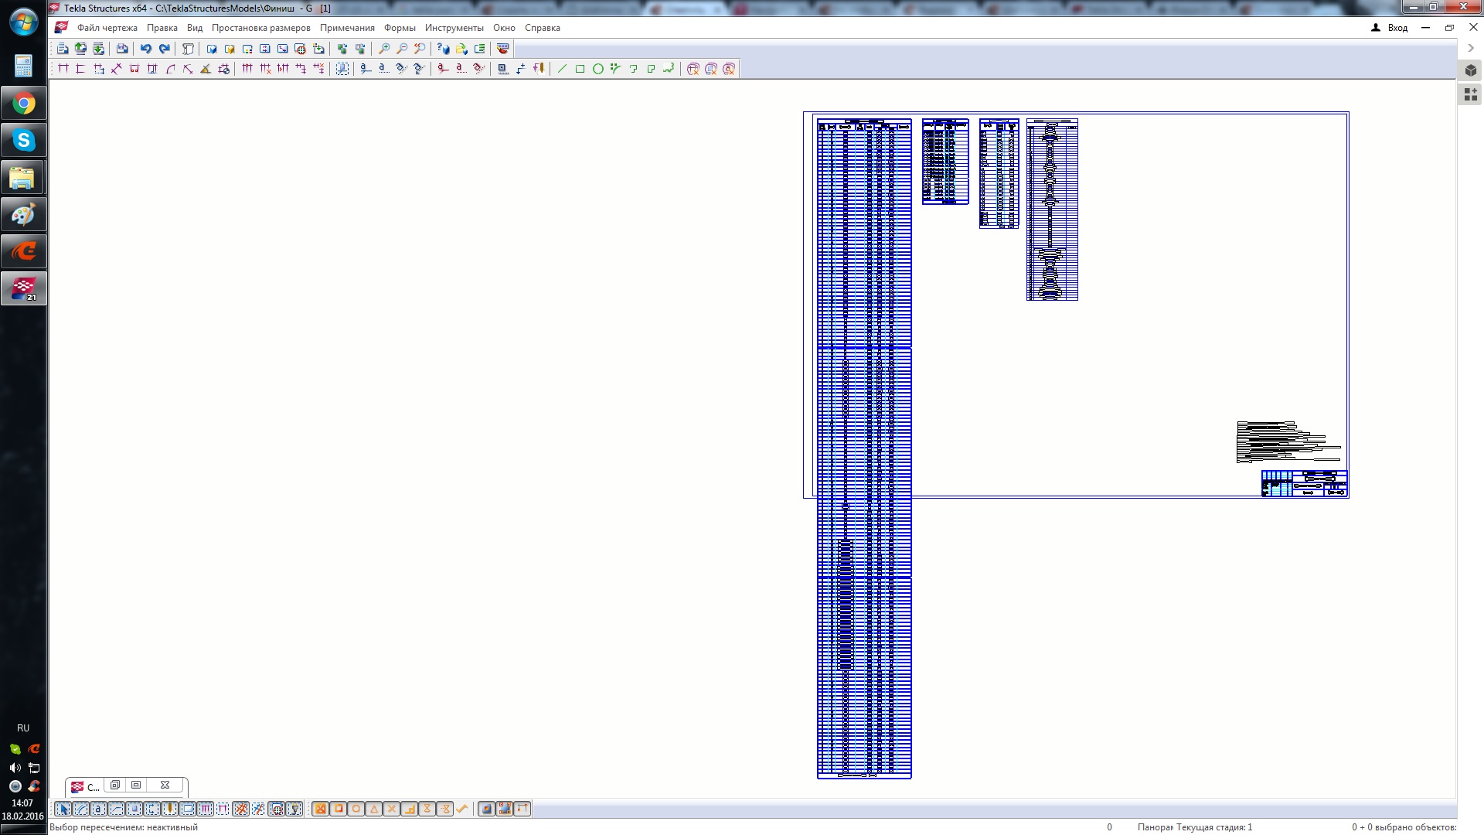This screenshot has width=1484, height=835.
Task: Select the zoom in magnifier tool
Action: click(384, 49)
